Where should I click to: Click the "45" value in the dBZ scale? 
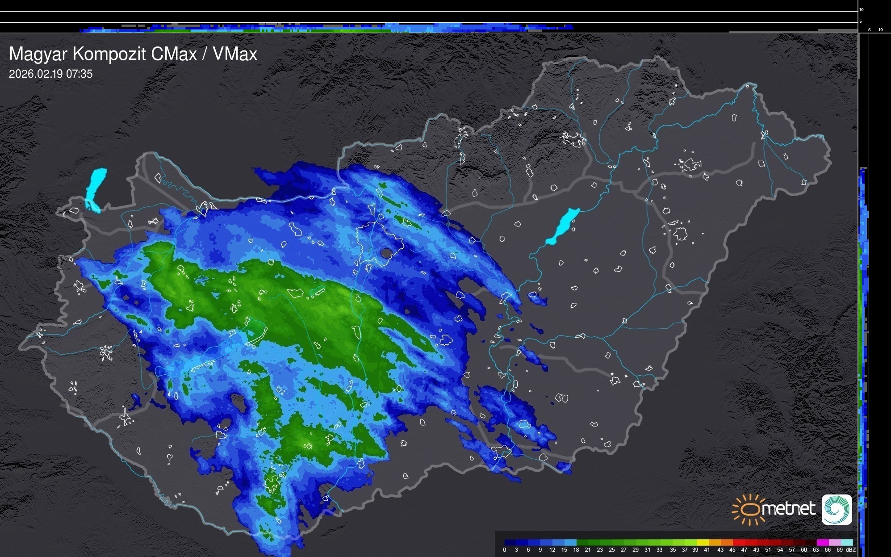tap(732, 550)
